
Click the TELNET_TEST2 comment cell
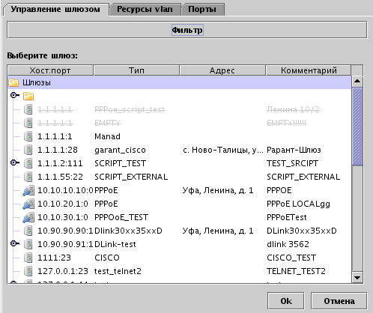tap(296, 271)
